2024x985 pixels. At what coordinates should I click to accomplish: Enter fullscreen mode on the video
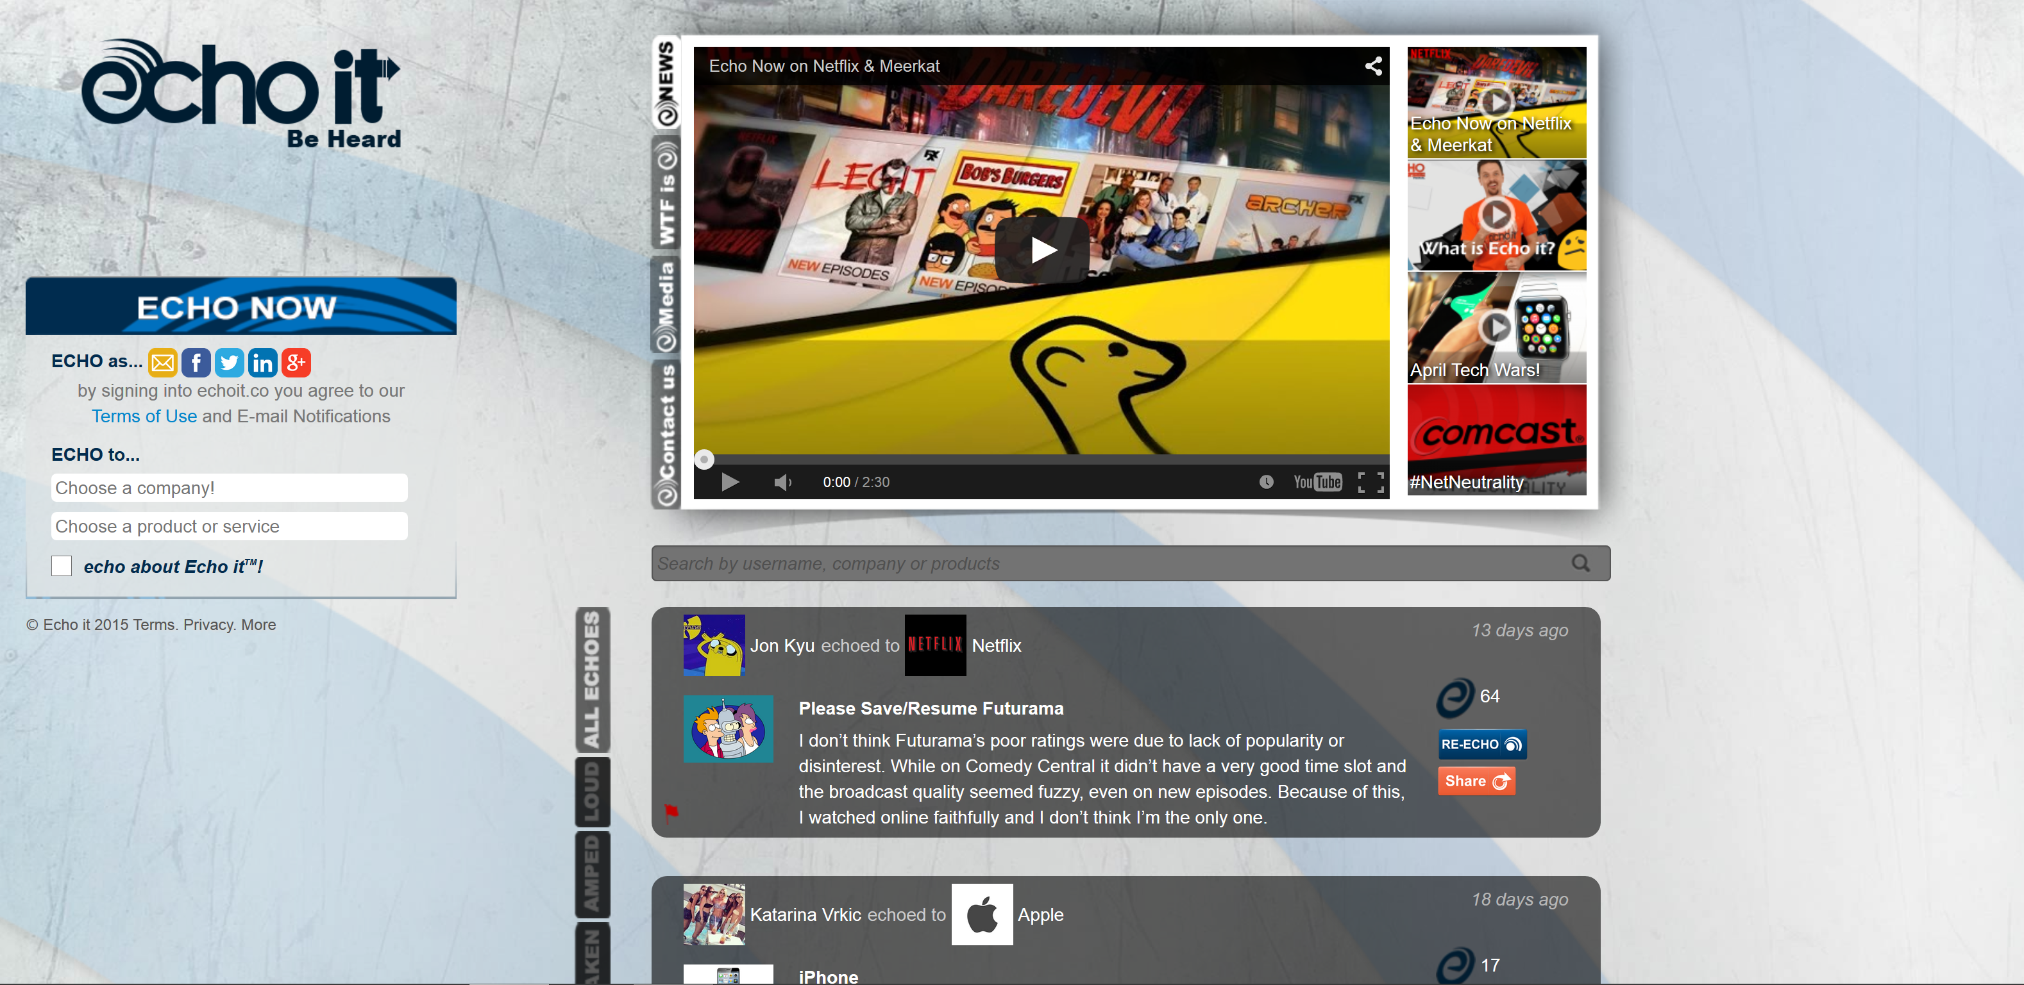coord(1371,482)
